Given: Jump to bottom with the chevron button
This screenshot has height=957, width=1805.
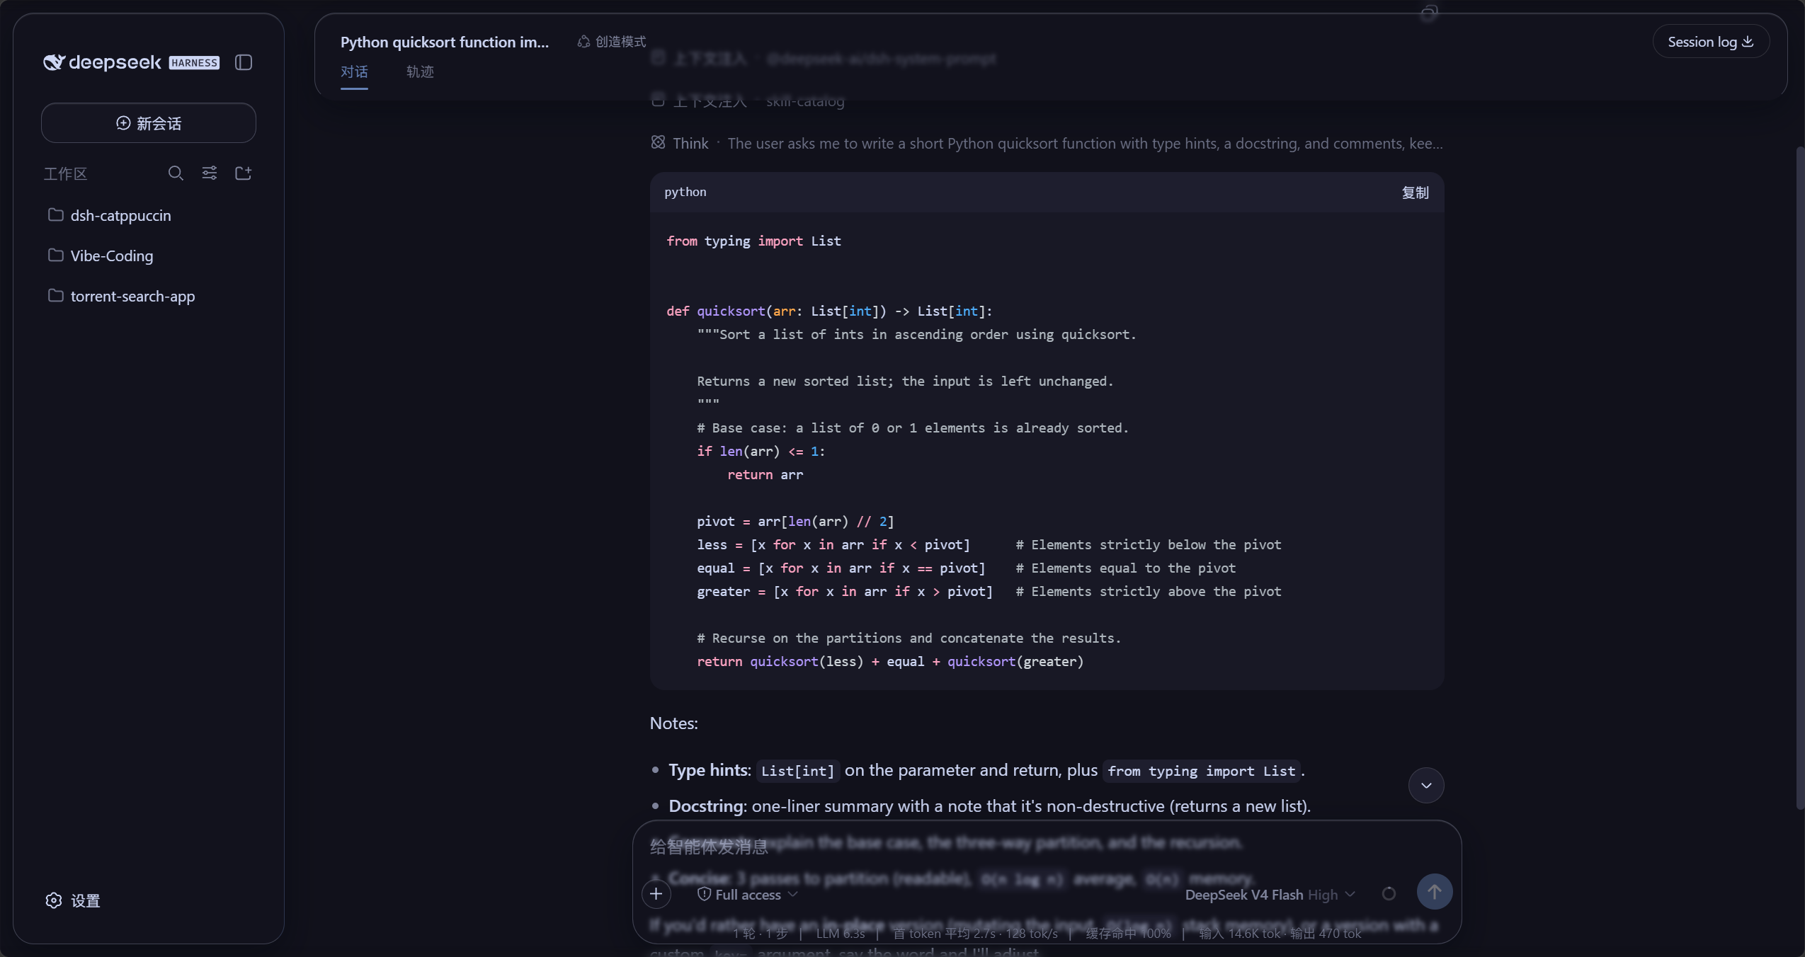Looking at the screenshot, I should 1426,786.
